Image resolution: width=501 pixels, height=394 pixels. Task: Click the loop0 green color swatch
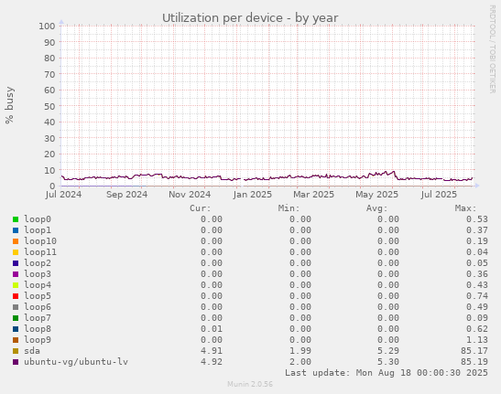pos(16,219)
